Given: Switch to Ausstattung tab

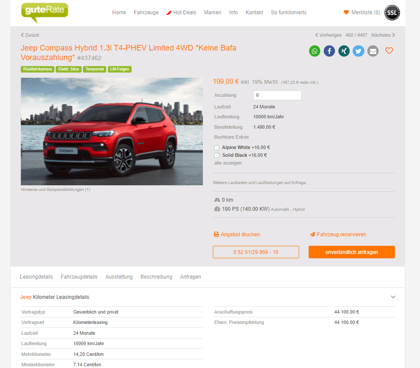Looking at the screenshot, I should pos(119,277).
